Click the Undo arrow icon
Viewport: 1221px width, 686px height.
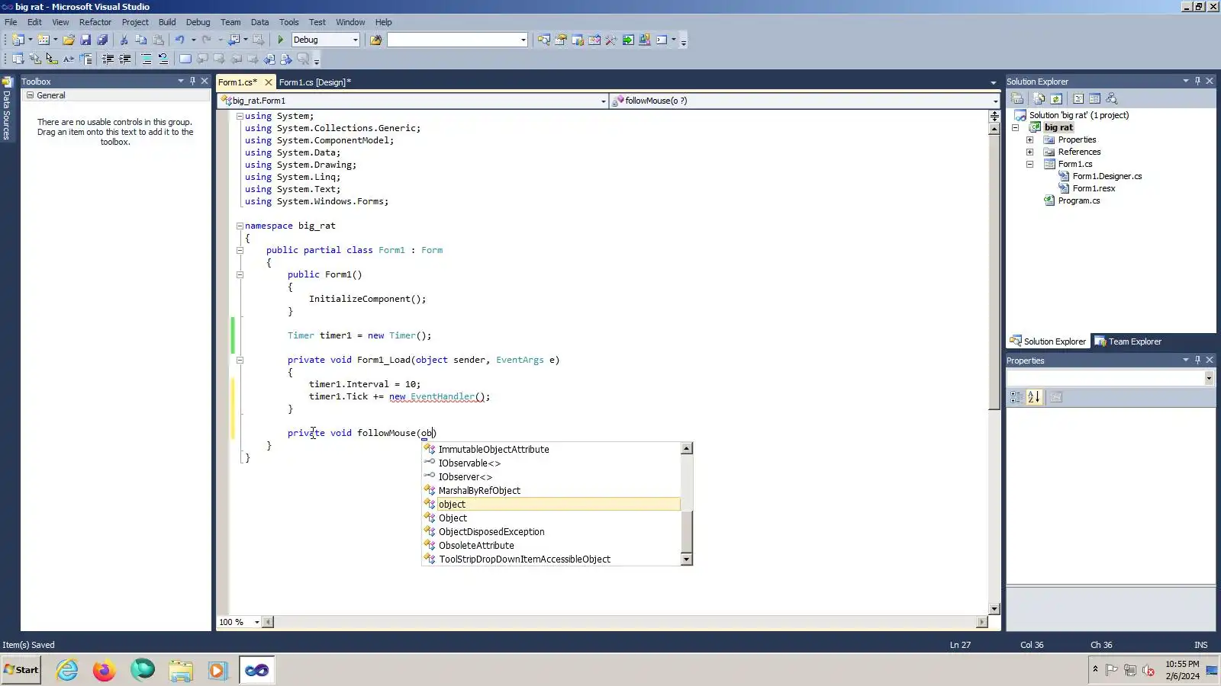179,40
